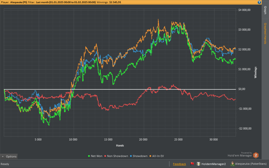Click the $4 000,00 axis label
Viewport: 269px width, 168px height.
click(244, 10)
